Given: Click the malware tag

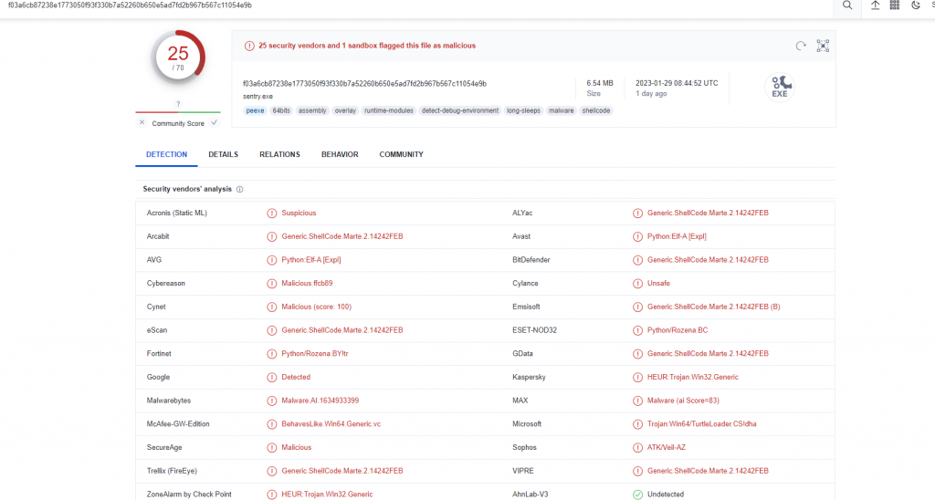Looking at the screenshot, I should pyautogui.click(x=562, y=110).
